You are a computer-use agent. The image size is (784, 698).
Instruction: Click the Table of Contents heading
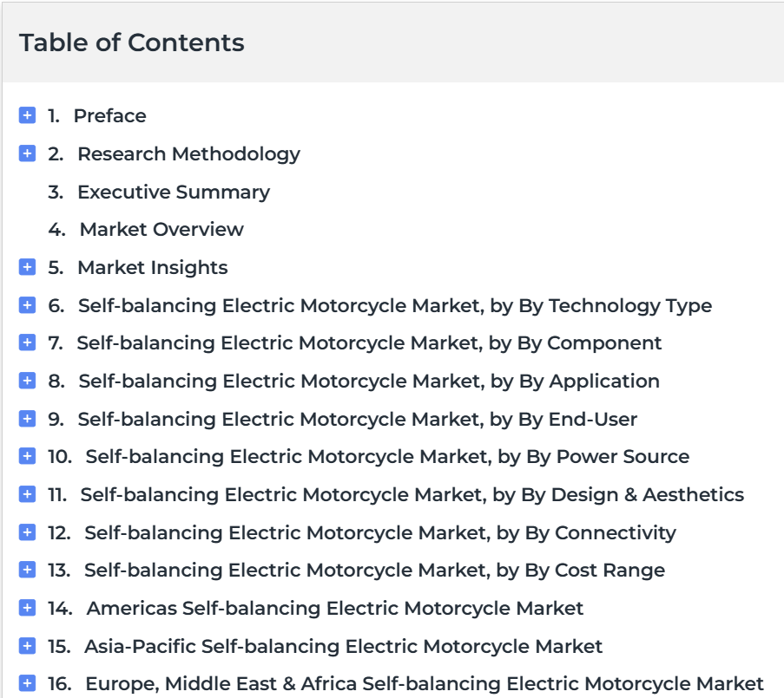(132, 42)
